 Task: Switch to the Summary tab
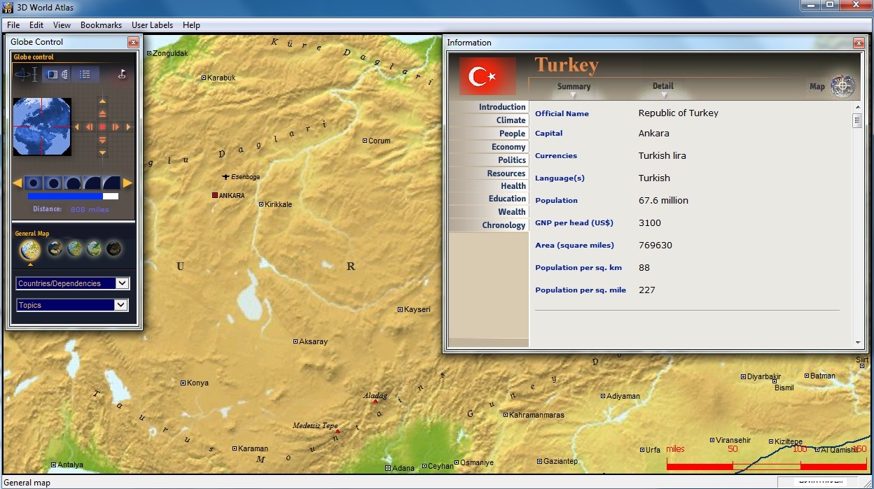tap(574, 87)
